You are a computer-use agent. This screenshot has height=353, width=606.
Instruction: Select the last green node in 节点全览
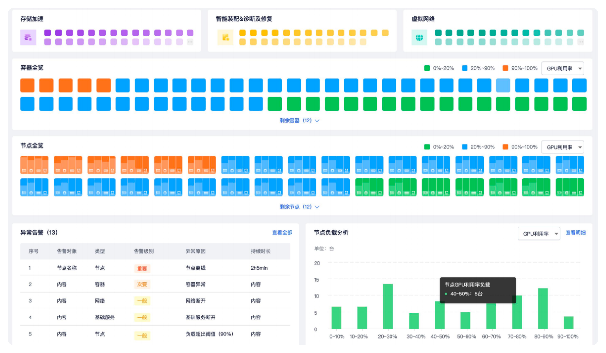coord(570,187)
